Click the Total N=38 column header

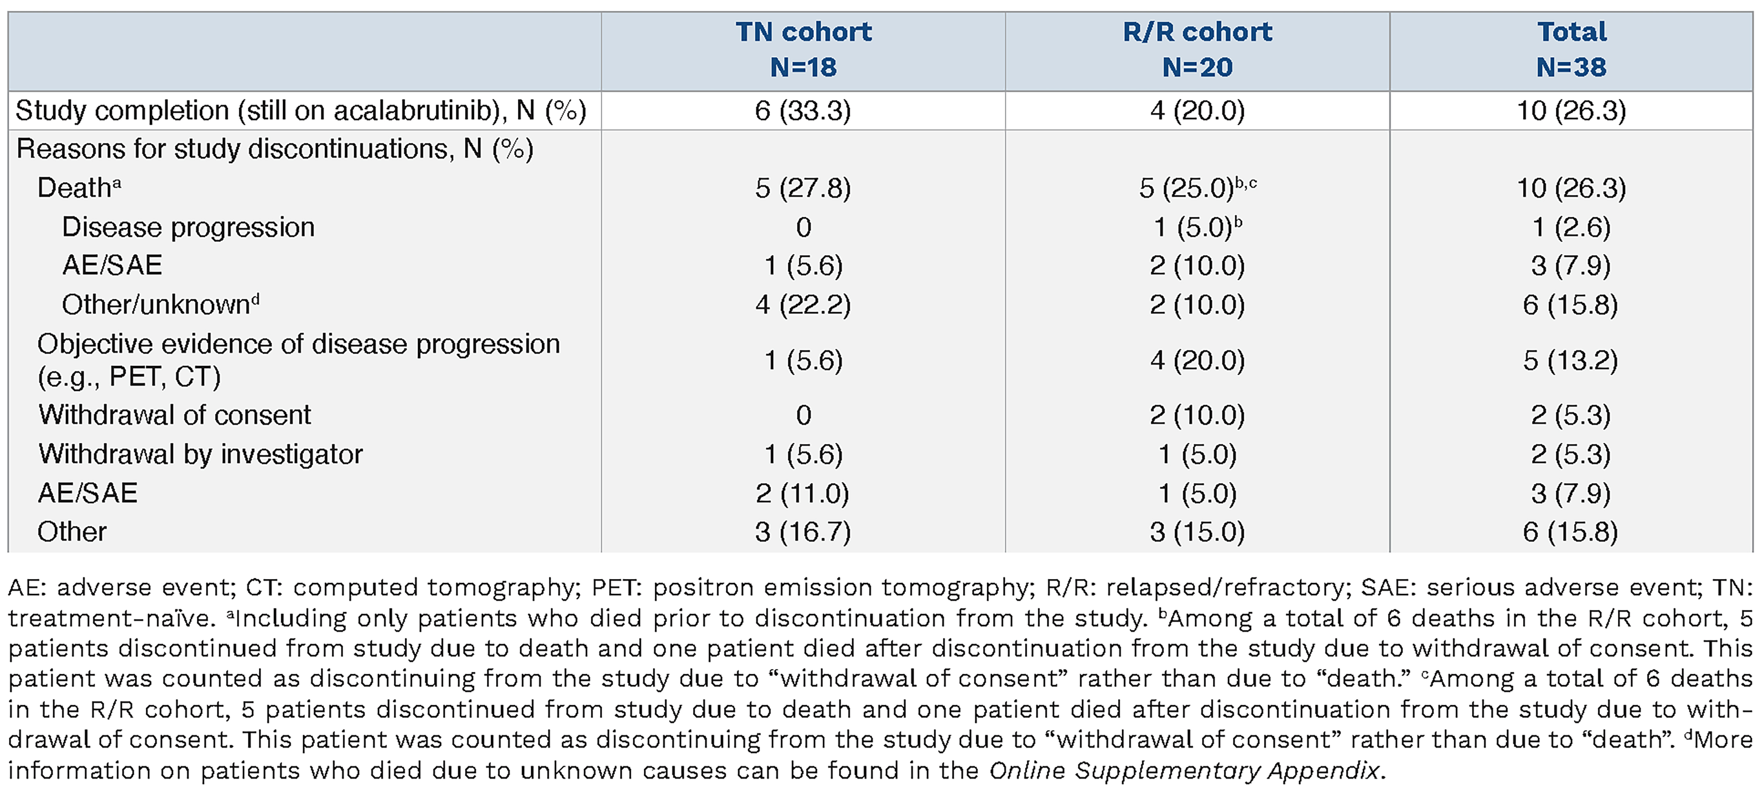[1571, 49]
